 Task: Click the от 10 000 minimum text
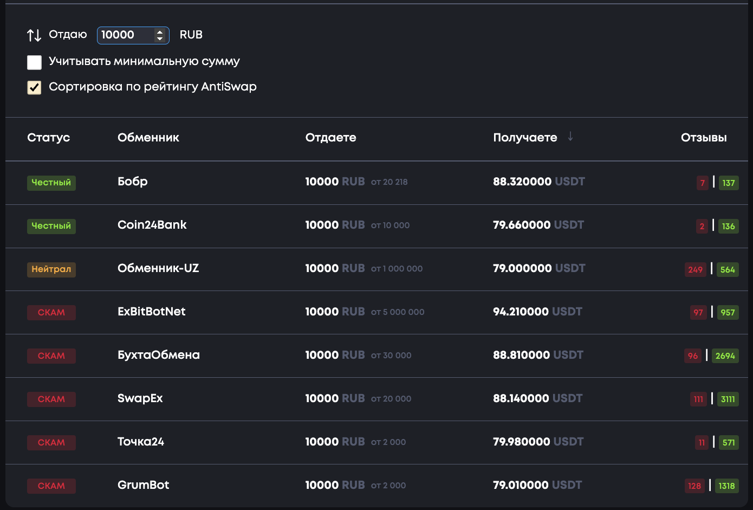[x=391, y=225]
